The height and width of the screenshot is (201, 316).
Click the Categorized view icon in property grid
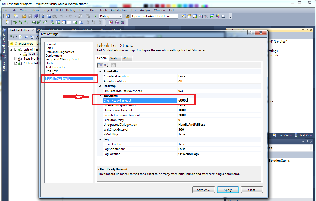click(100, 65)
